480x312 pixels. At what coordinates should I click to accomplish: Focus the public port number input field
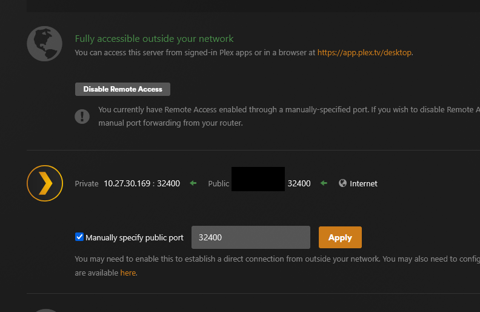(x=250, y=237)
